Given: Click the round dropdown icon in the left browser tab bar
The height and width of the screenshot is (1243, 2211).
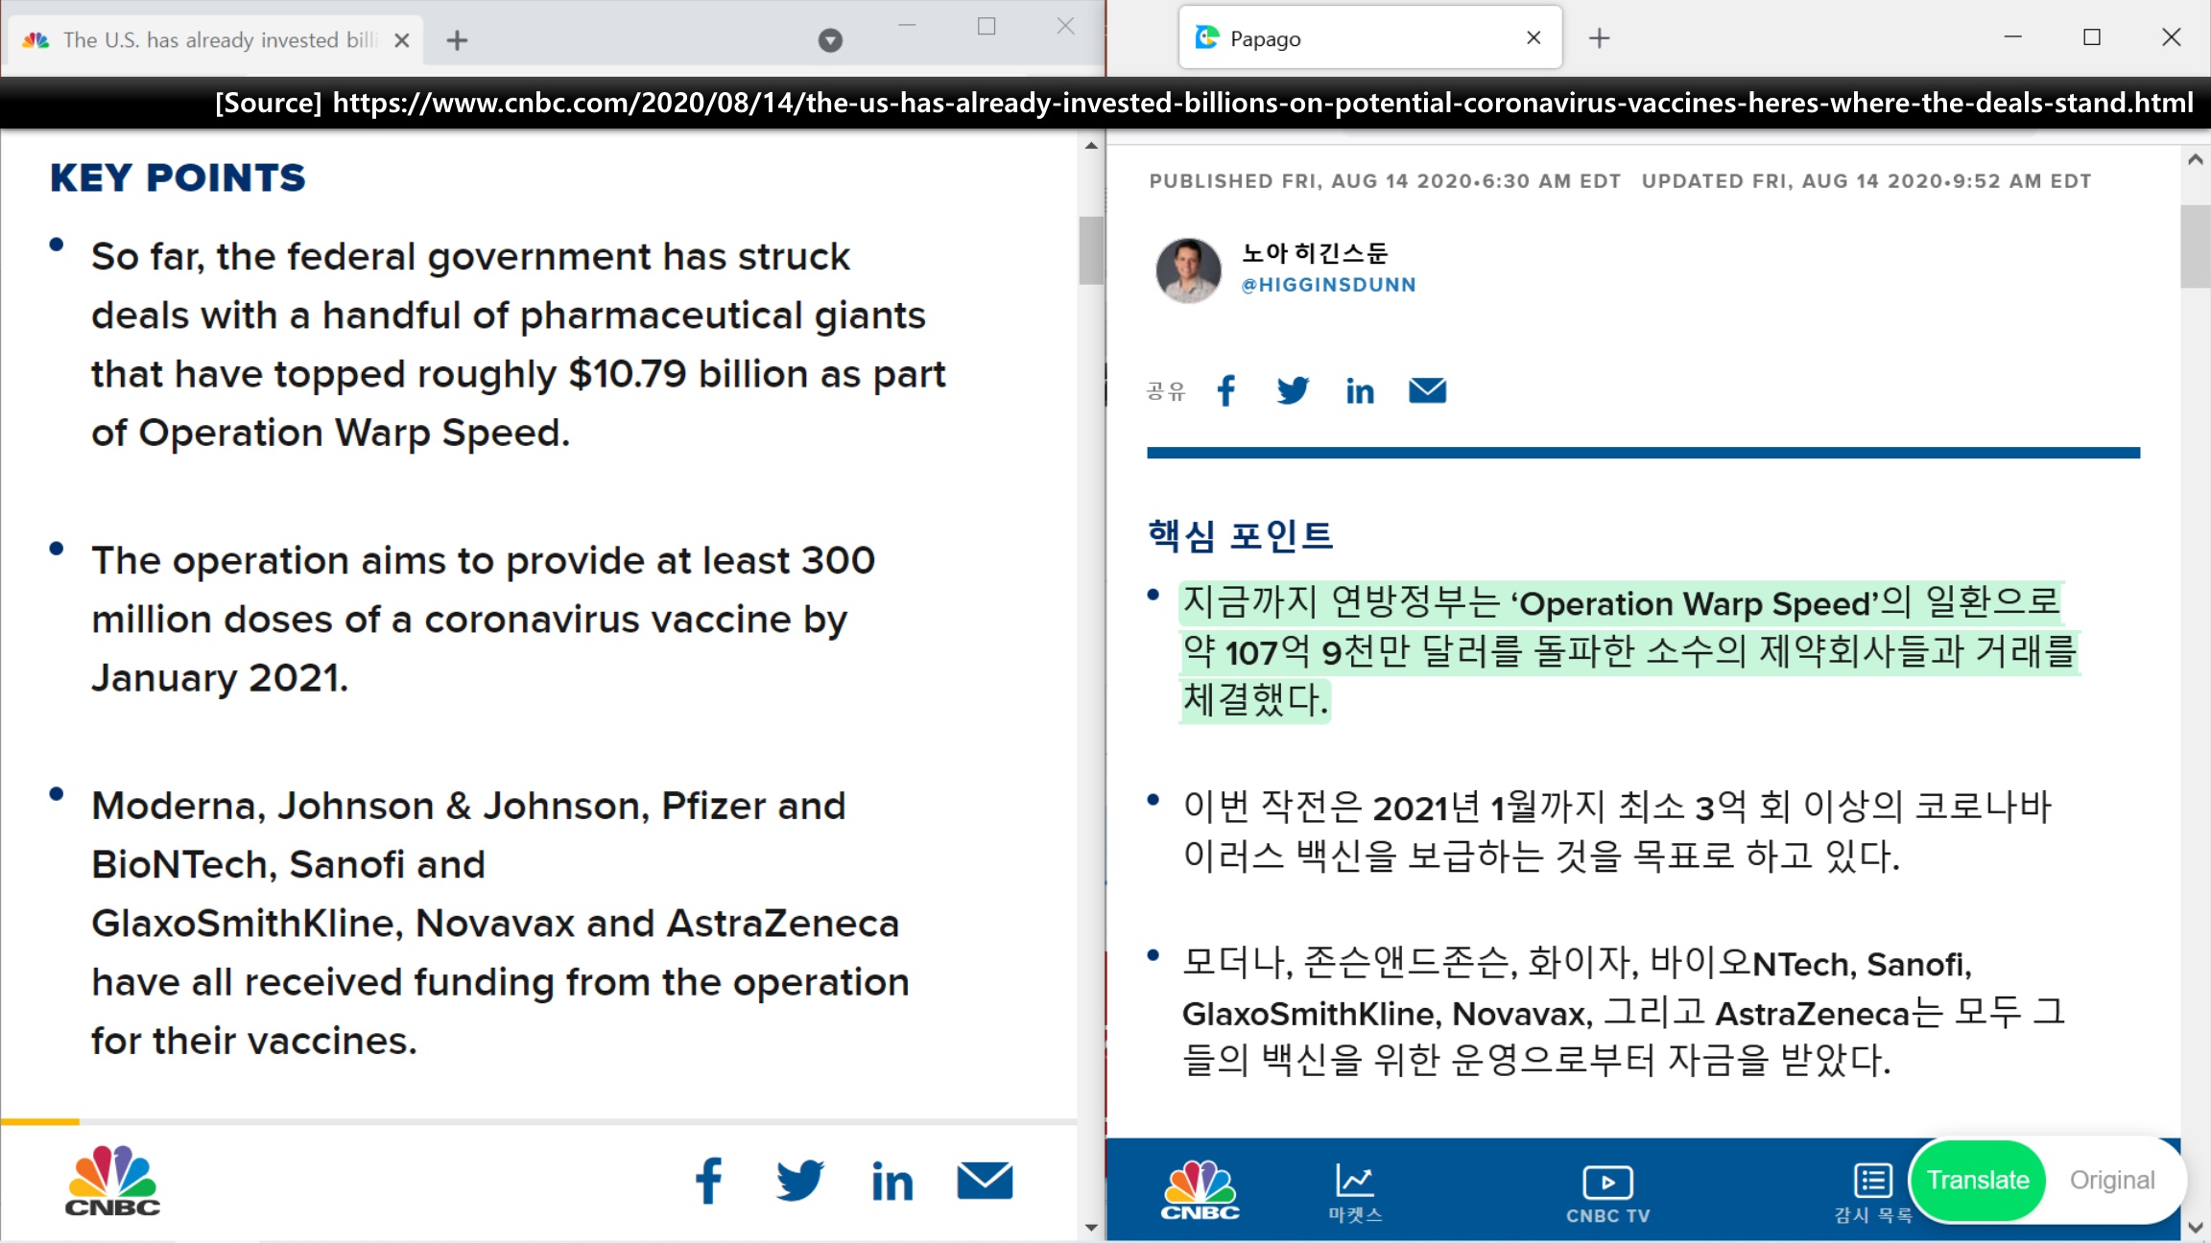Looking at the screenshot, I should 830,40.
